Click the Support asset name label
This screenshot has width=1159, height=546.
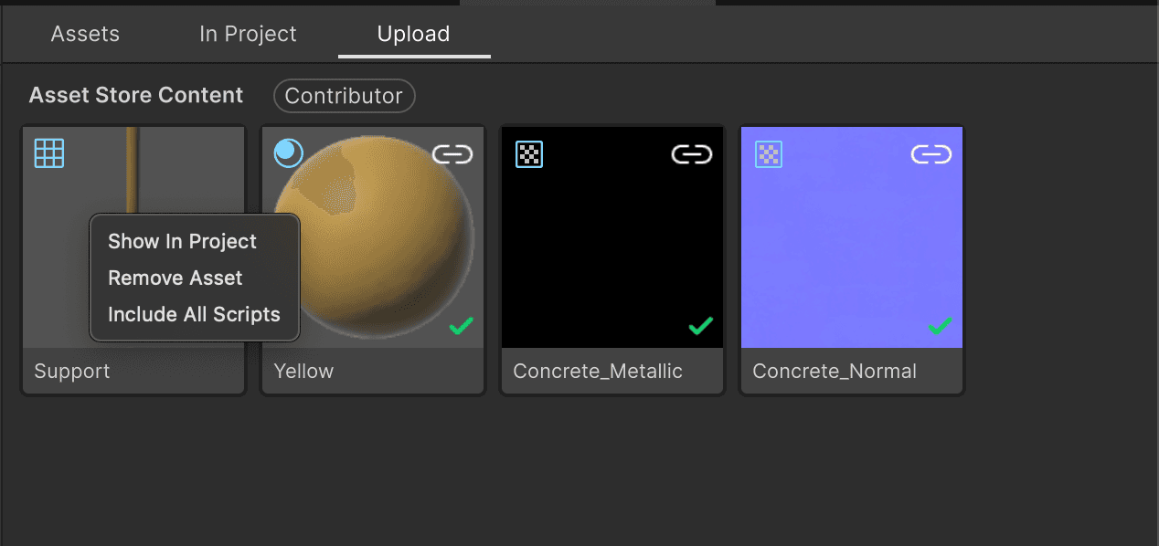pyautogui.click(x=71, y=371)
